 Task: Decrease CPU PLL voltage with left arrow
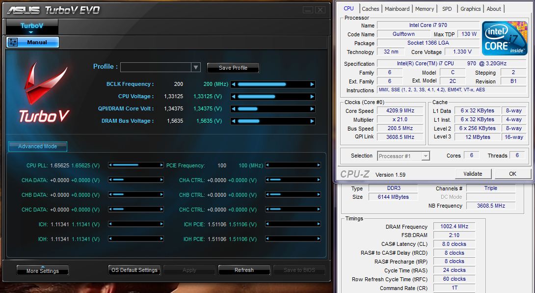[x=110, y=165]
